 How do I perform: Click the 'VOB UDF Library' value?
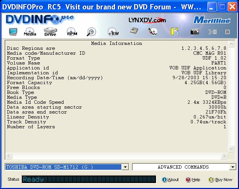coord(204,73)
